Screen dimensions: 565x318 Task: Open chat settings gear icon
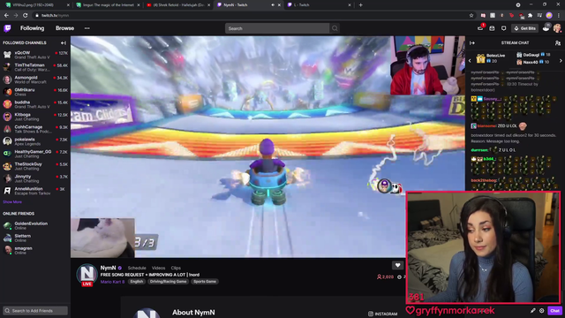pos(541,310)
